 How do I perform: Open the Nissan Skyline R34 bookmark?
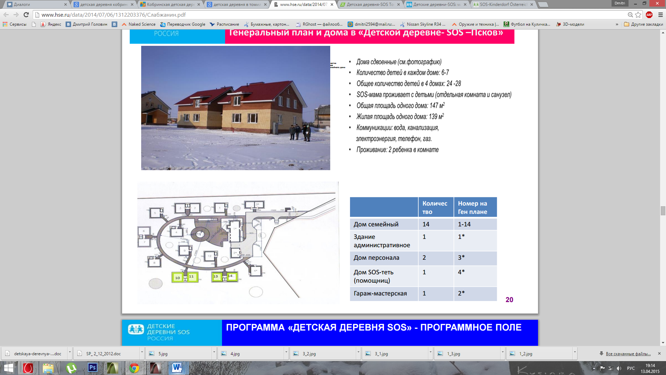(422, 24)
